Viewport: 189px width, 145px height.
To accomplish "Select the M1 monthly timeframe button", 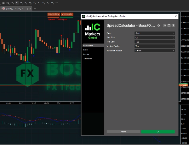I will point(52,3).
